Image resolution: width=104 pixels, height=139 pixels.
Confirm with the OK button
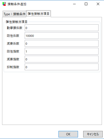pyautogui.click(x=68, y=134)
